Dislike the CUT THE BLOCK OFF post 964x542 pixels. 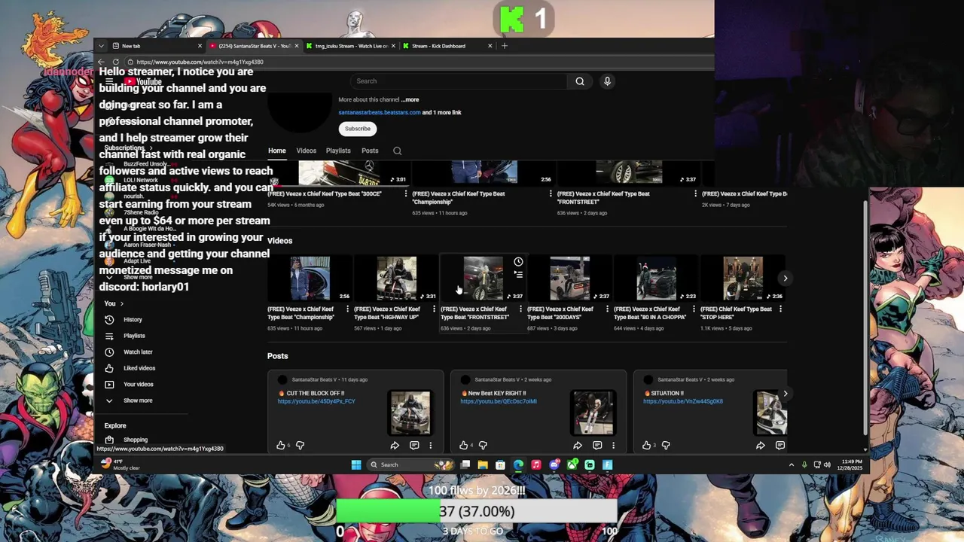[300, 446]
